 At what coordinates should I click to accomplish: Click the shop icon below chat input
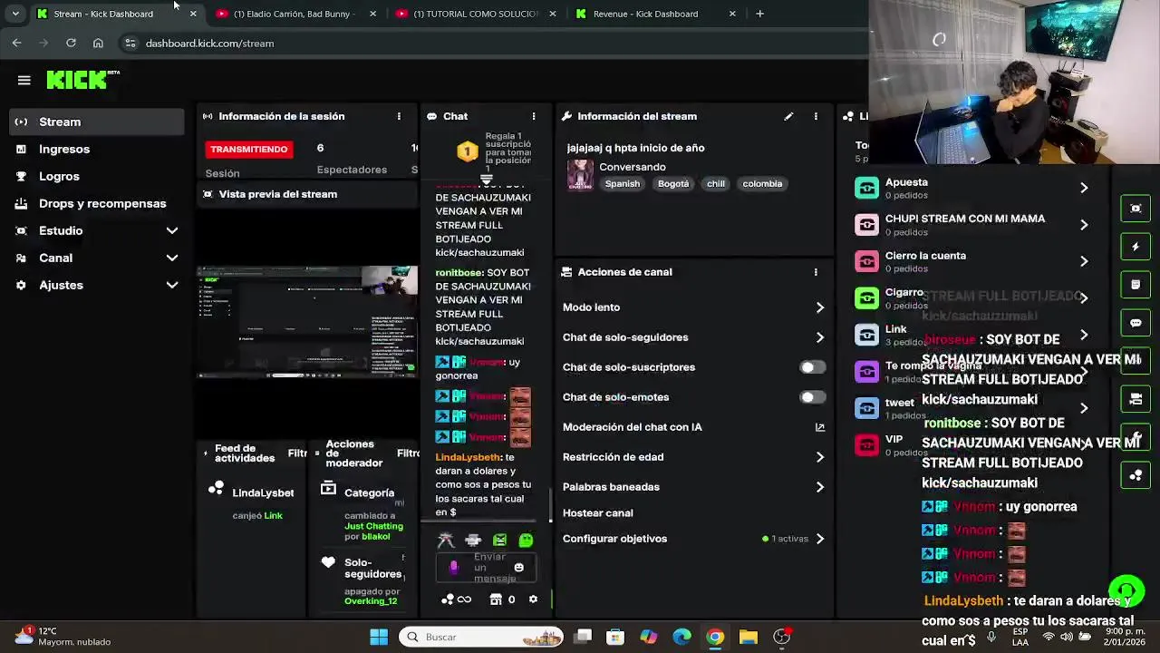pyautogui.click(x=496, y=599)
